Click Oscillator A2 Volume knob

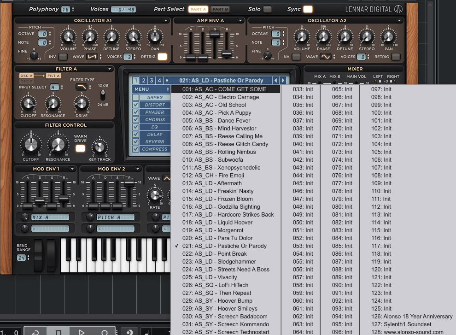tap(302, 37)
